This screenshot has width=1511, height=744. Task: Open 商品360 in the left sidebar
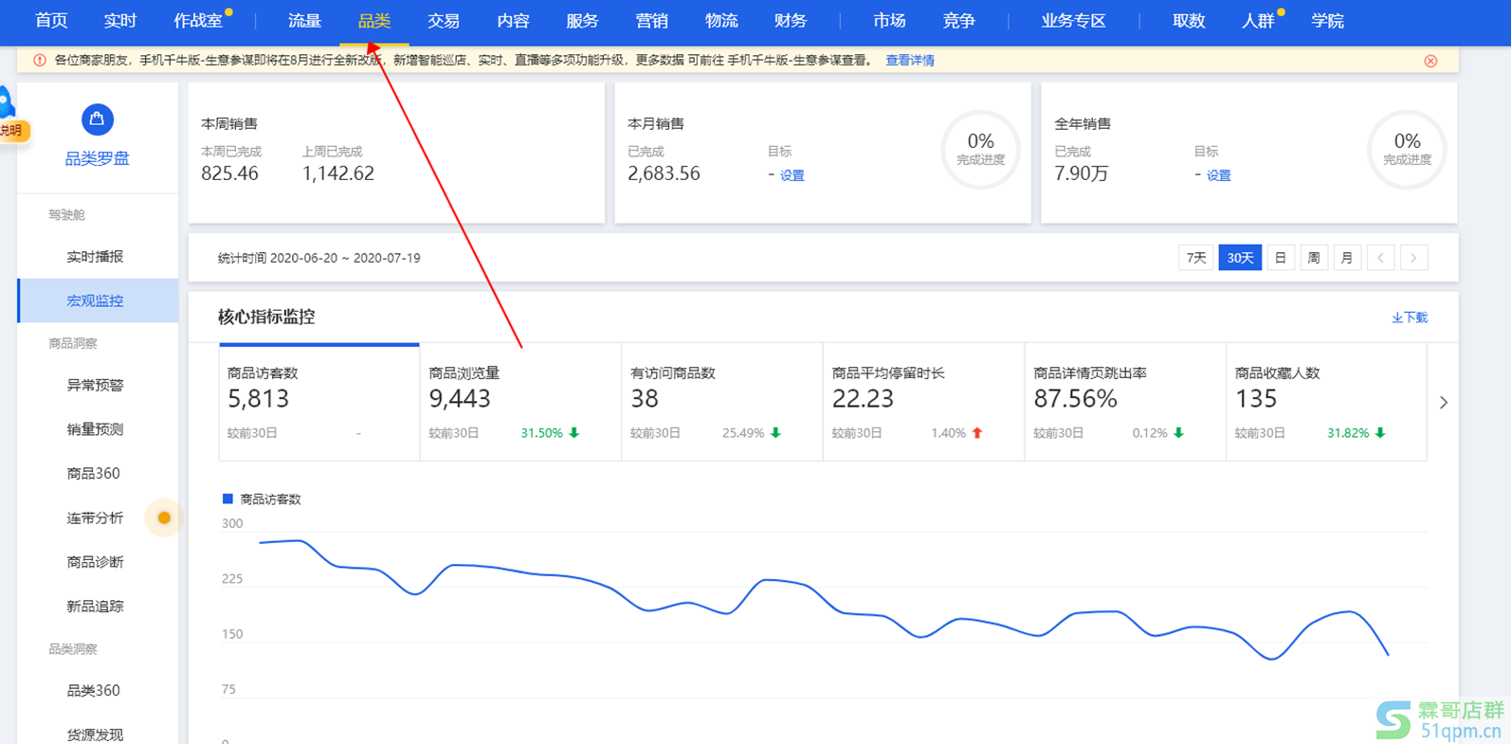94,473
